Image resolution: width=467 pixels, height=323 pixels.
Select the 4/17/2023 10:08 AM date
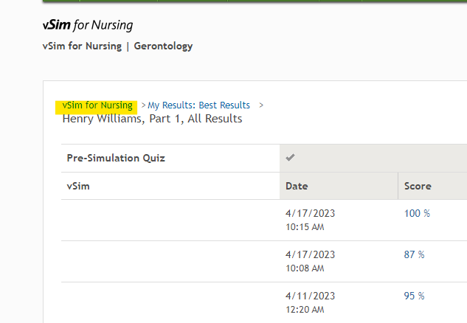310,261
